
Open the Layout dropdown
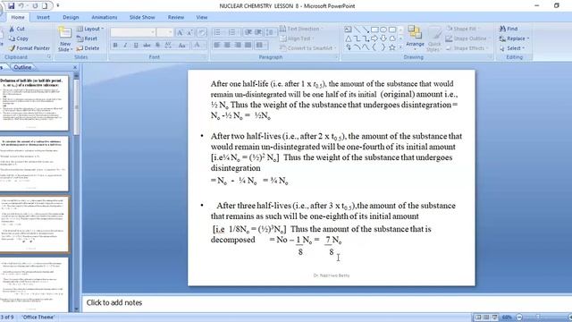[90, 29]
